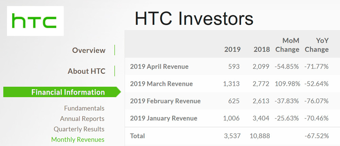Click the Total row label

click(137, 136)
